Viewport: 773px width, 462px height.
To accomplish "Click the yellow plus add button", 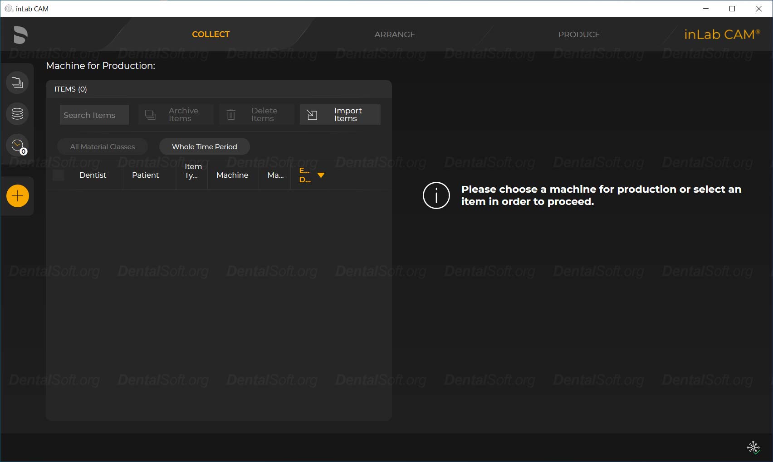I will (x=17, y=196).
